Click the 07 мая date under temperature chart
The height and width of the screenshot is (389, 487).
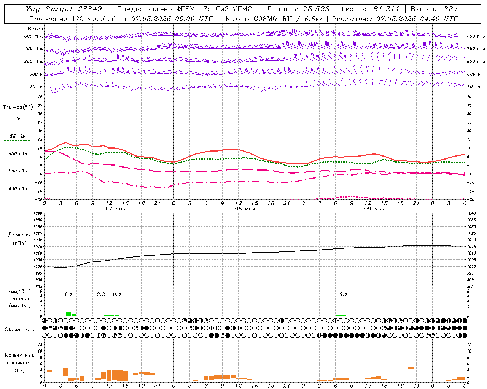pos(115,209)
